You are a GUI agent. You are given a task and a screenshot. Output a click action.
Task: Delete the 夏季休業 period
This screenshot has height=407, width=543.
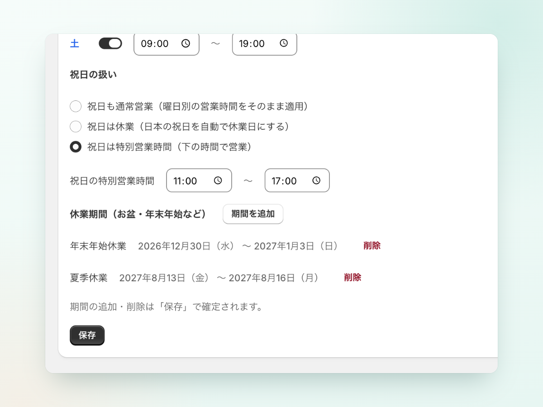(352, 277)
